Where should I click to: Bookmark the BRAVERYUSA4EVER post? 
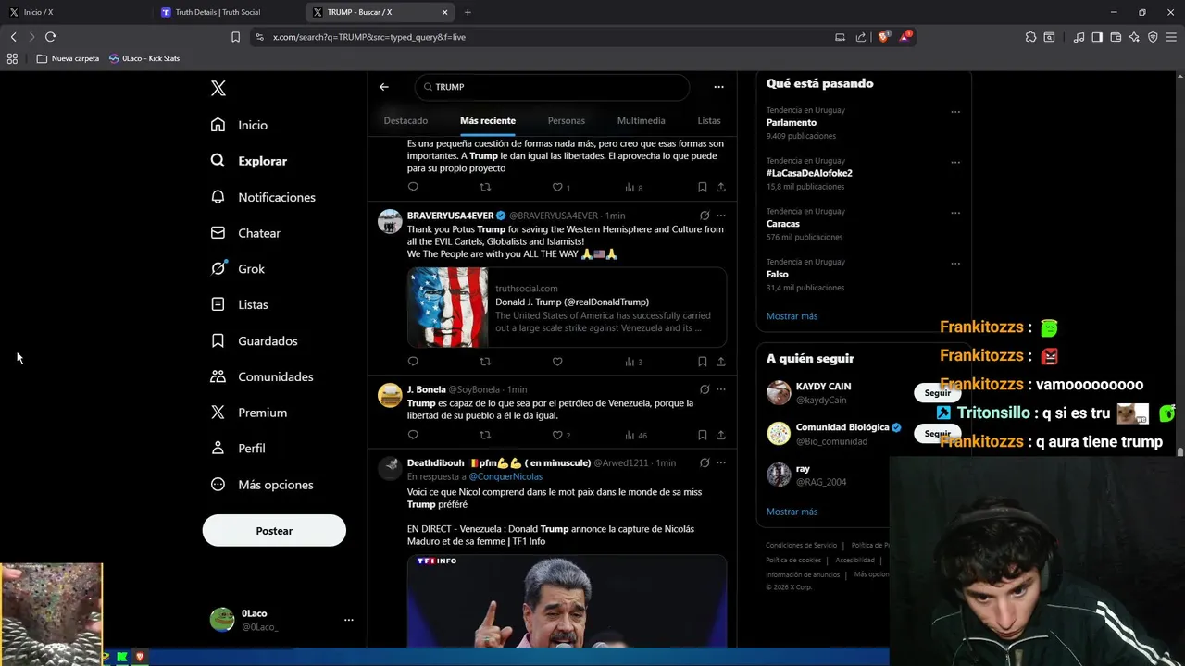(703, 362)
